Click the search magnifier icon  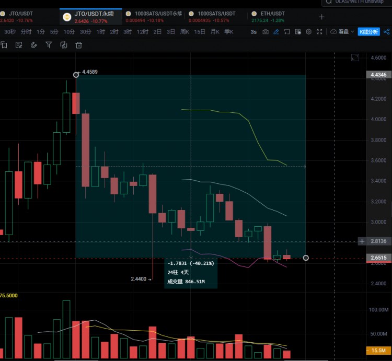point(329,2)
